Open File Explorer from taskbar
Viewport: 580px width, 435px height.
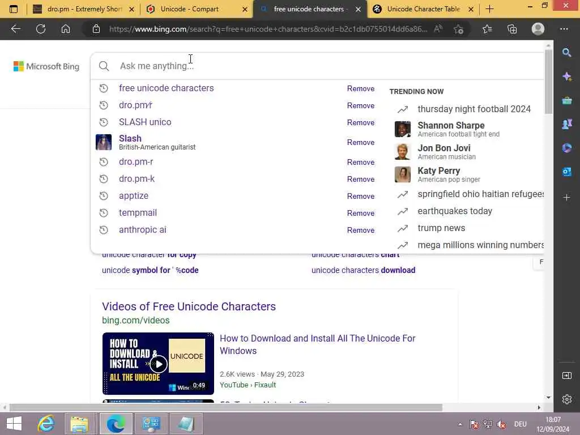click(x=79, y=424)
